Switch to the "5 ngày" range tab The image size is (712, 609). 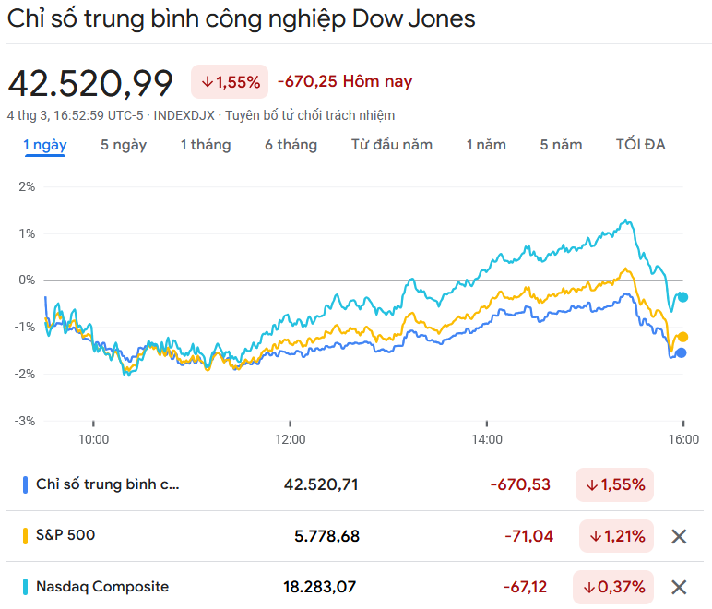(x=124, y=145)
